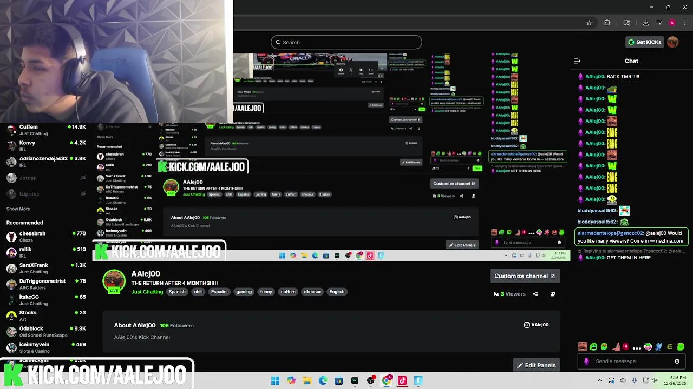Open AAlej00 Instagram link
Viewport: 693px width, 389px height.
pyautogui.click(x=537, y=325)
